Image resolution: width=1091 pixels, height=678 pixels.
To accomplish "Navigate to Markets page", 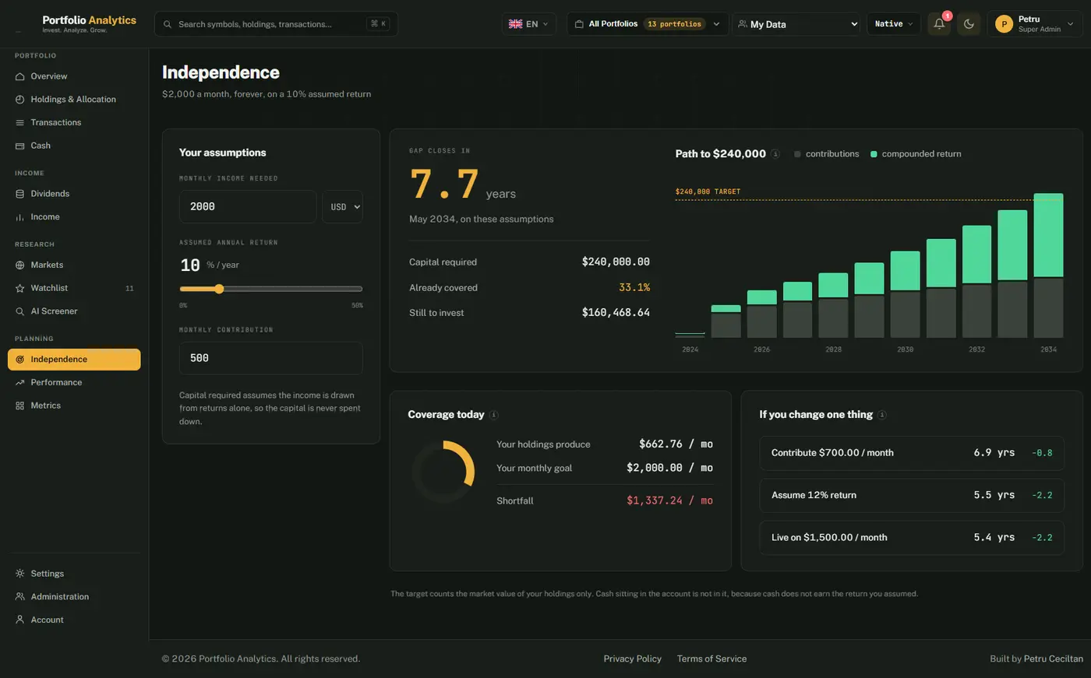I will tap(74, 265).
